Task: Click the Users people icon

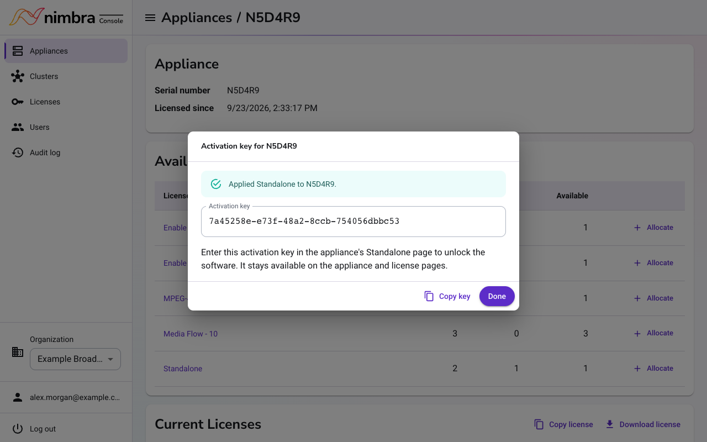Action: pyautogui.click(x=18, y=127)
